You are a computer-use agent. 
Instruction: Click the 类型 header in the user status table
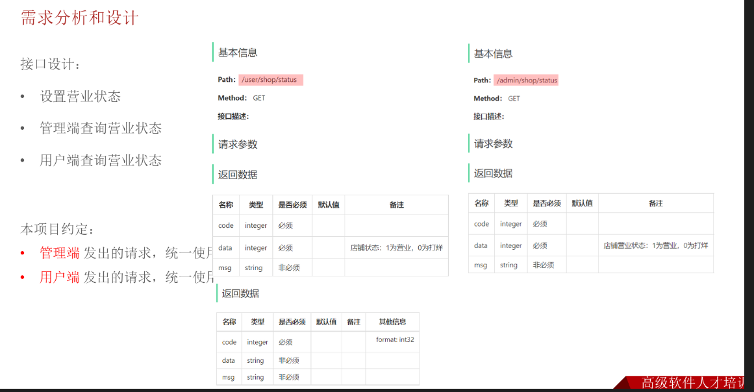[x=256, y=204]
